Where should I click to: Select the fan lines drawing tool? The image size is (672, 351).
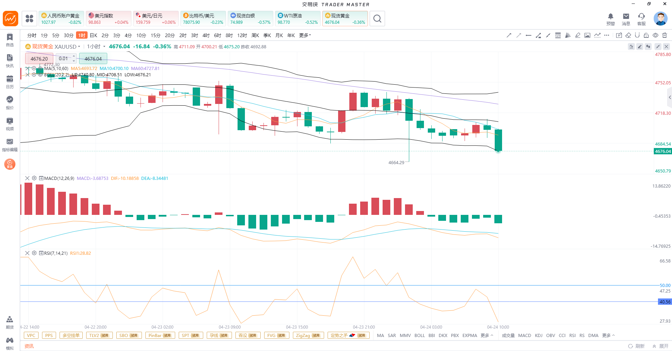(568, 35)
